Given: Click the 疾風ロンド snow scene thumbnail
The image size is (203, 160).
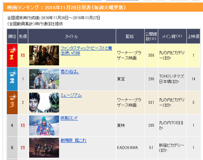Looking at the screenshot, I should tap(44, 125).
